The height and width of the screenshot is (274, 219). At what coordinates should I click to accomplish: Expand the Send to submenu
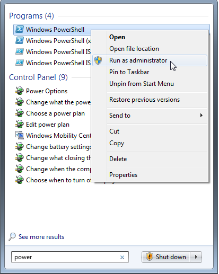pyautogui.click(x=150, y=116)
